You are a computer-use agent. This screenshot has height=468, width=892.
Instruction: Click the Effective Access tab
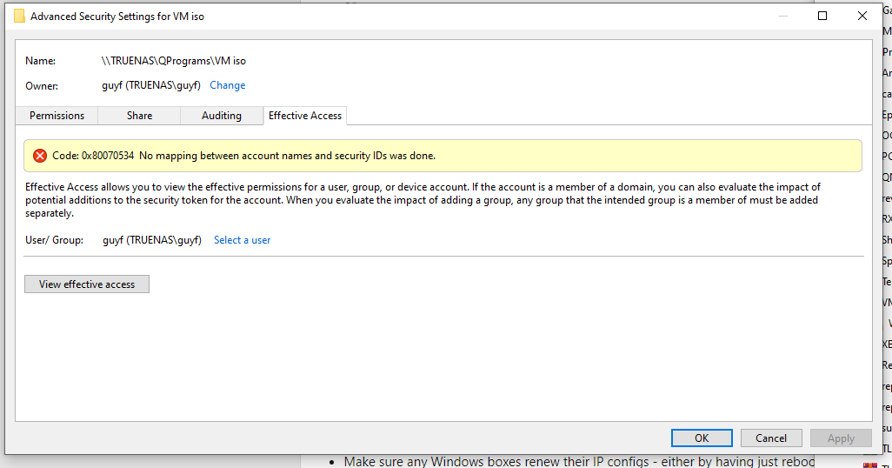305,116
